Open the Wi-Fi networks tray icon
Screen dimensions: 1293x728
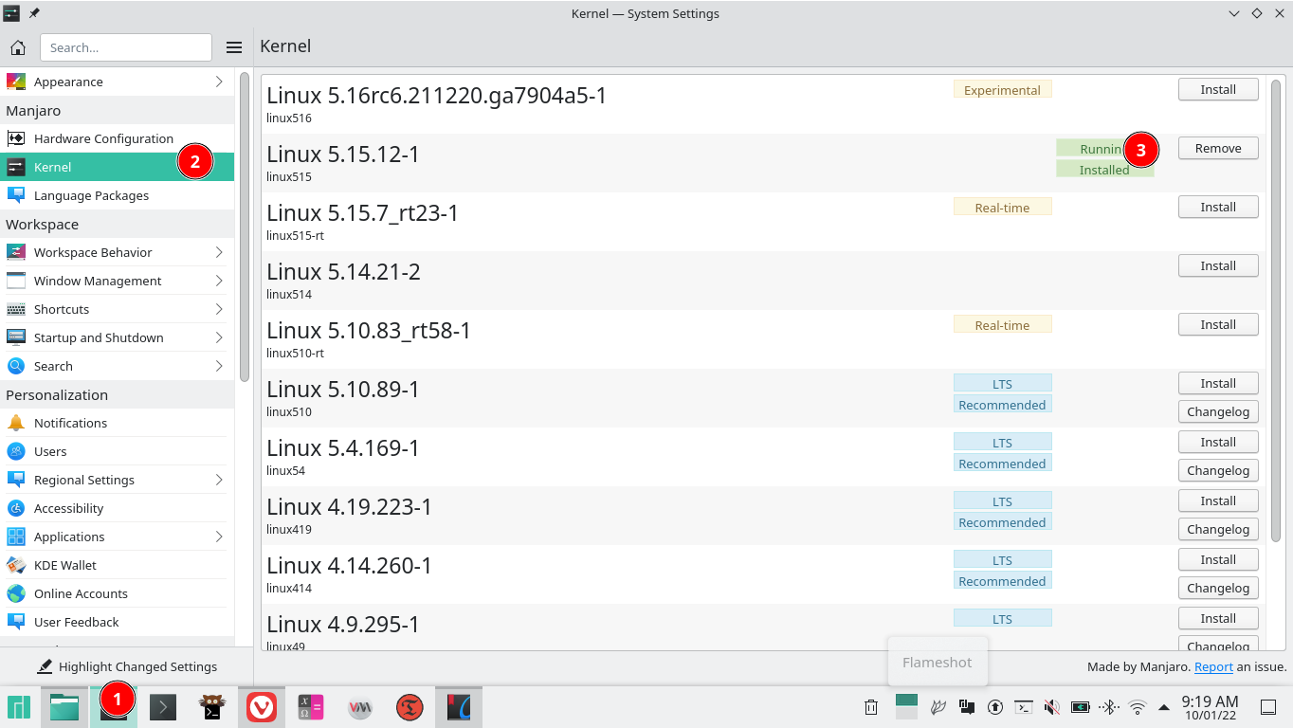(x=1138, y=707)
